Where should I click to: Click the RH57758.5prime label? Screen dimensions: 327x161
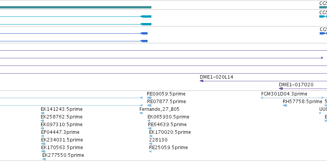pos(302,102)
